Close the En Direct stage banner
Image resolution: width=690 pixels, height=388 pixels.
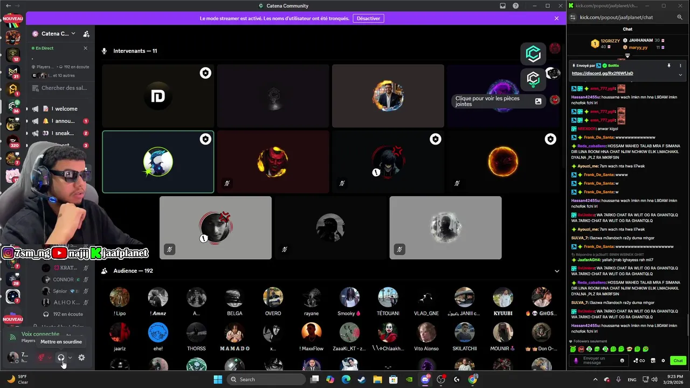85,48
